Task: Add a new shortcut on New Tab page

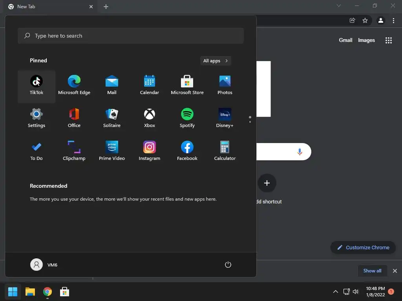Action: 267,183
